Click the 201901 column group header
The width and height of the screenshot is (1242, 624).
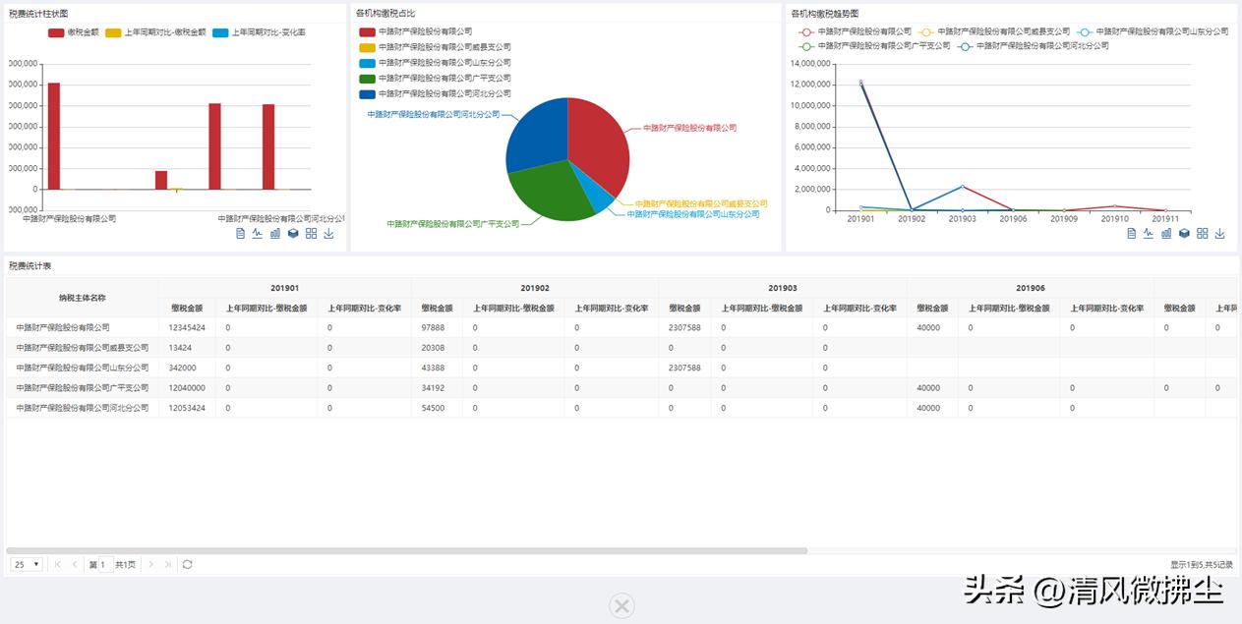click(x=284, y=288)
